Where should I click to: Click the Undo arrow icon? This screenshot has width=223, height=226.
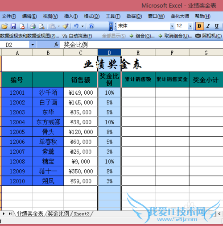[76, 26]
